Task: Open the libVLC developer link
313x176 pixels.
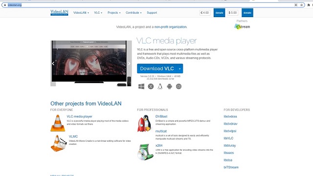Action: coord(228,138)
